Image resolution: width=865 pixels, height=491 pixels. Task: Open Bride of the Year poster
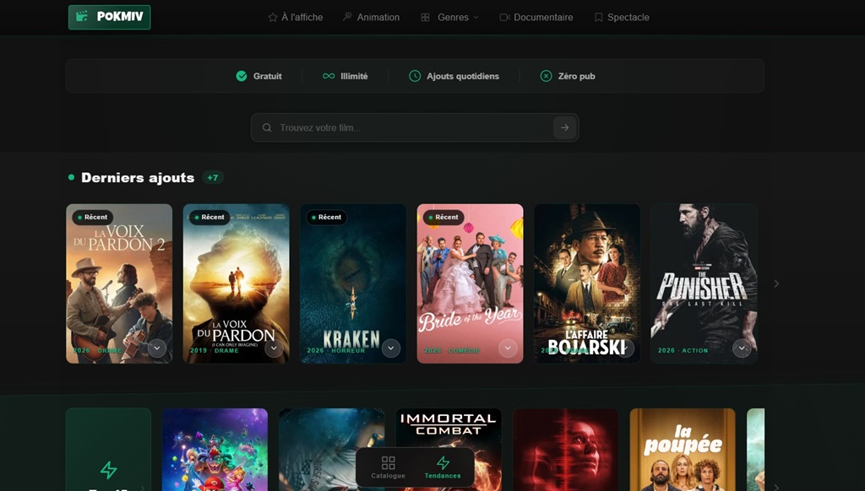pos(470,283)
